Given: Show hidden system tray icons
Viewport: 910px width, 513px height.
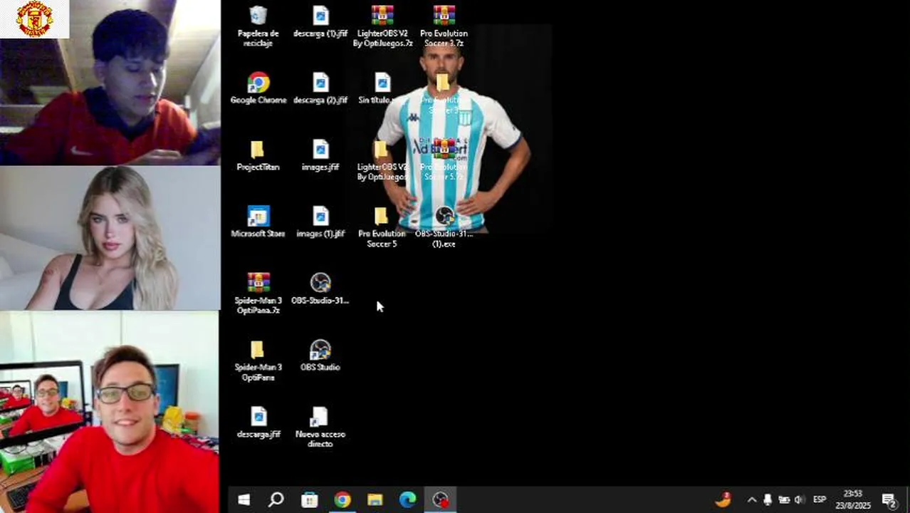Looking at the screenshot, I should point(751,499).
